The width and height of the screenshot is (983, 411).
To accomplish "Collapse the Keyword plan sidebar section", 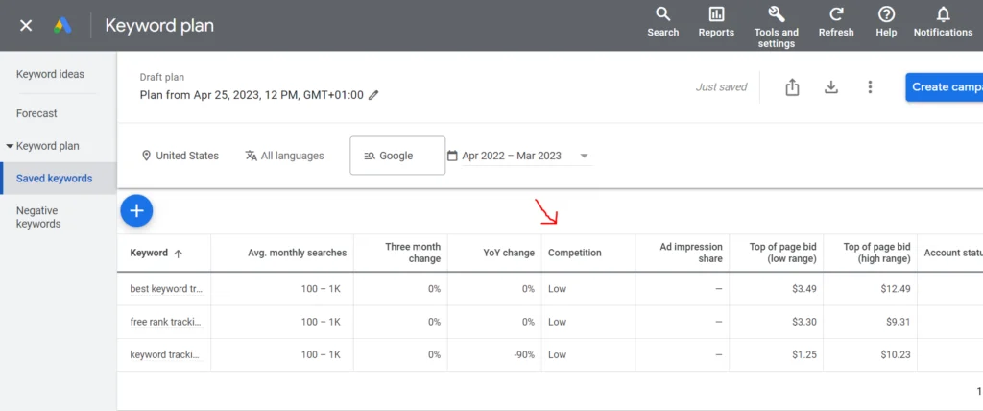I will 10,146.
